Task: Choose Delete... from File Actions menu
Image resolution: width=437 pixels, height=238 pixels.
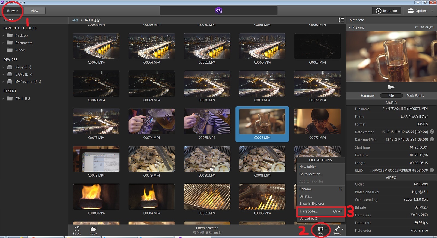Action: coord(321,196)
